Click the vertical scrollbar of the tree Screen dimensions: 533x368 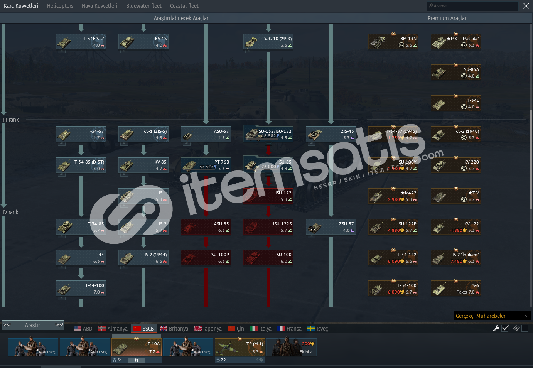click(531, 160)
